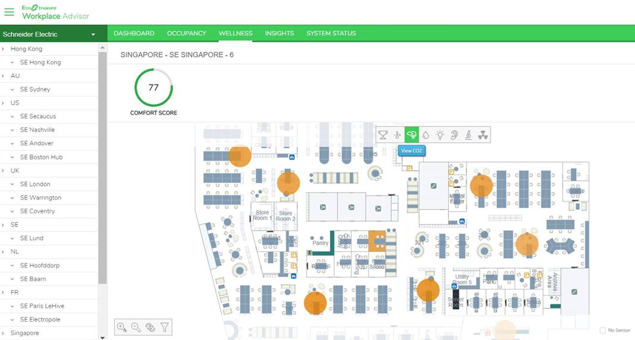
Task: Collapse the SE London chevron
Action: 12,184
